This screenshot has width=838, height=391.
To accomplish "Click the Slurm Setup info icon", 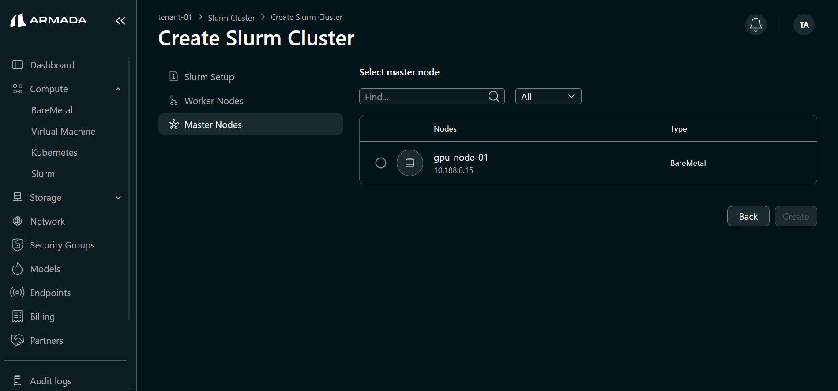I will [x=173, y=77].
